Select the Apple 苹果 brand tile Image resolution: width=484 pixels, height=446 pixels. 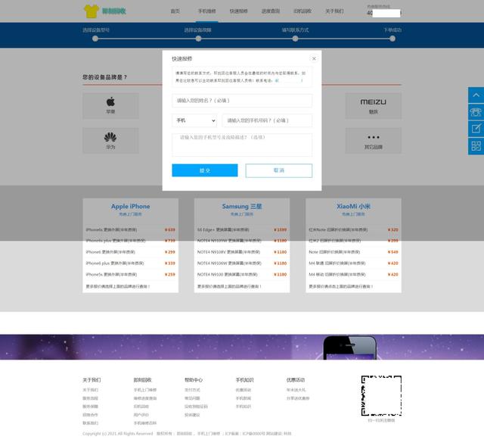click(110, 106)
